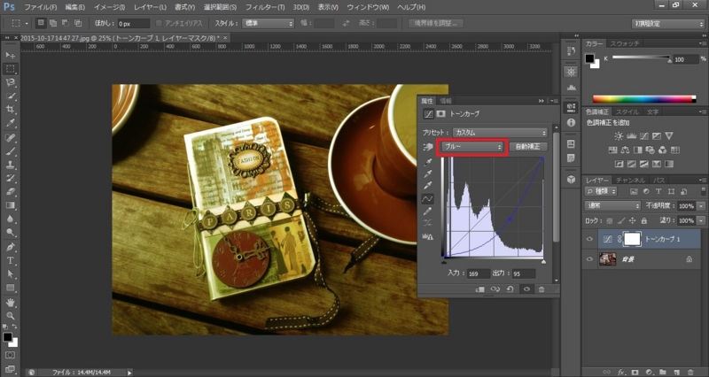Screen dimensions: 709x377
Task: Open the marquee tool preset picker arrow
Action: click(27, 23)
